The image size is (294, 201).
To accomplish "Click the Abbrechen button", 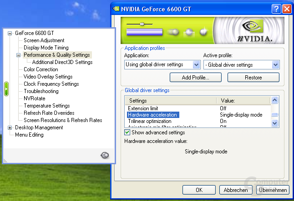I will pos(236,190).
